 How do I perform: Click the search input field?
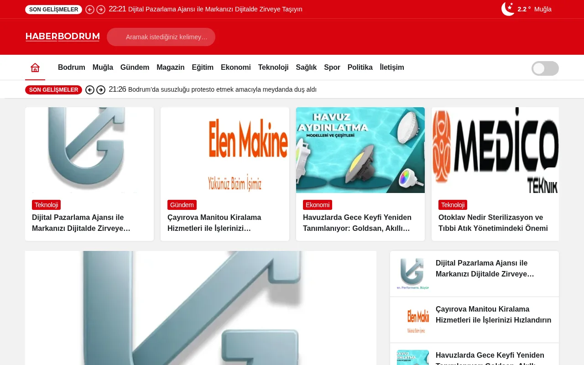pyautogui.click(x=161, y=37)
